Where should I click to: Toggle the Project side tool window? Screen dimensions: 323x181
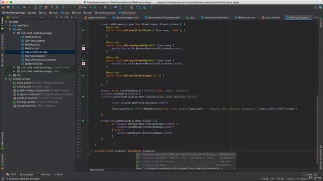click(2, 24)
